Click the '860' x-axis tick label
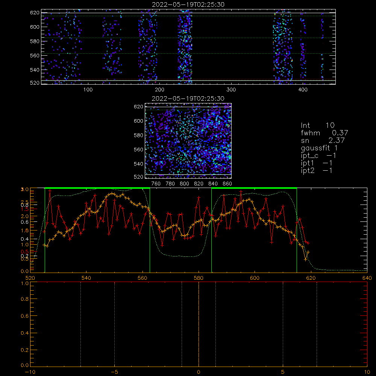The height and width of the screenshot is (376, 376). (x=227, y=184)
